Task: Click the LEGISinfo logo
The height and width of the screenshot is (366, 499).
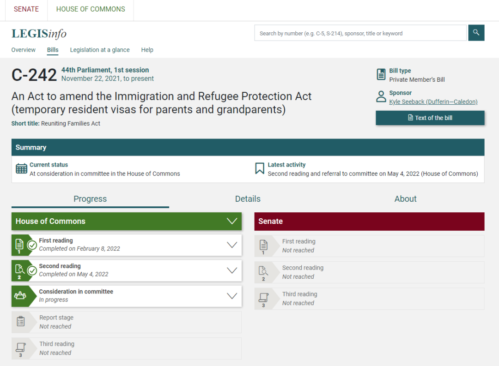Action: [39, 33]
